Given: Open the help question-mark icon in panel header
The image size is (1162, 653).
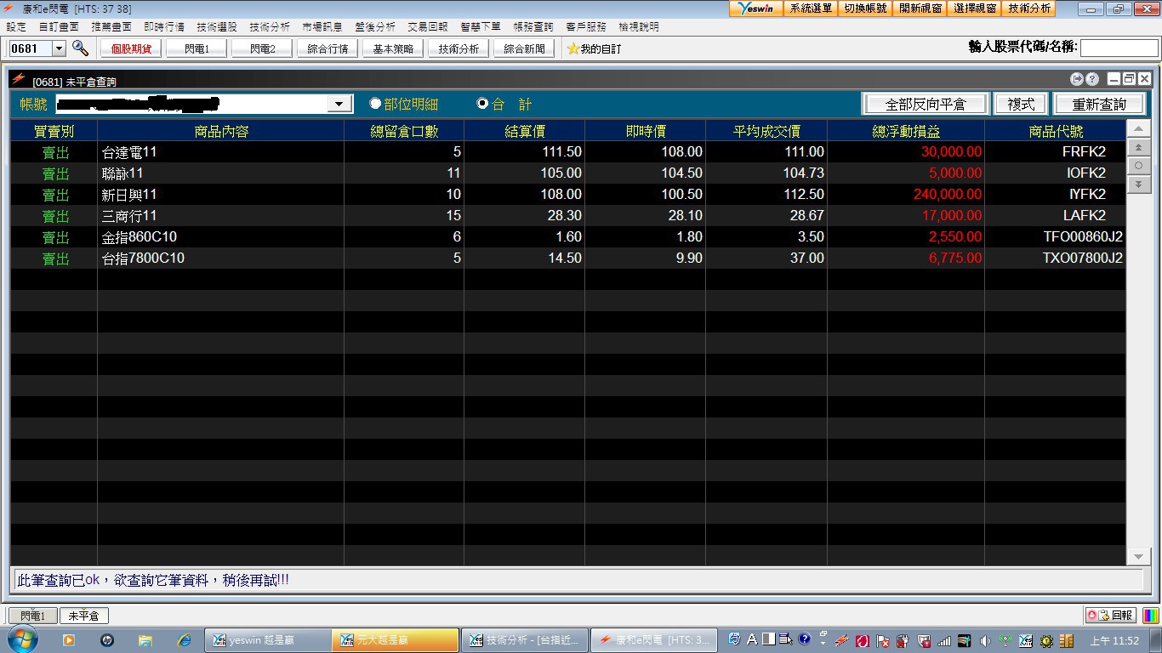Looking at the screenshot, I should [1092, 79].
